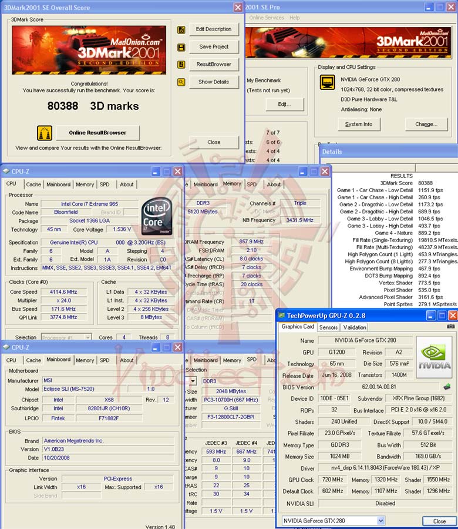Click the Driver version field in GPU-Z
Image resolution: width=458 pixels, height=529 pixels.
[385, 468]
